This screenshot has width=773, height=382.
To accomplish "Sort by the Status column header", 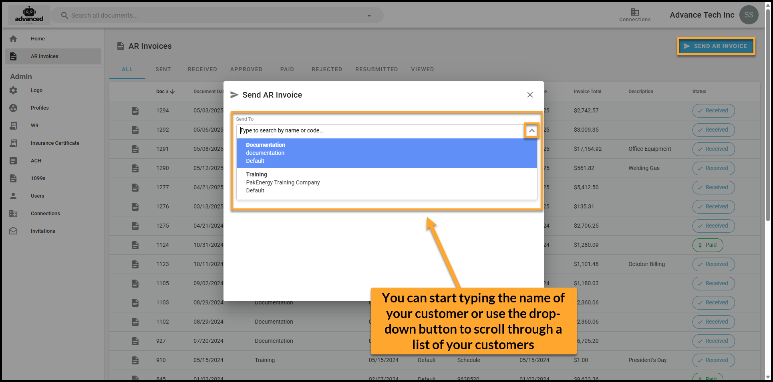I will click(699, 92).
